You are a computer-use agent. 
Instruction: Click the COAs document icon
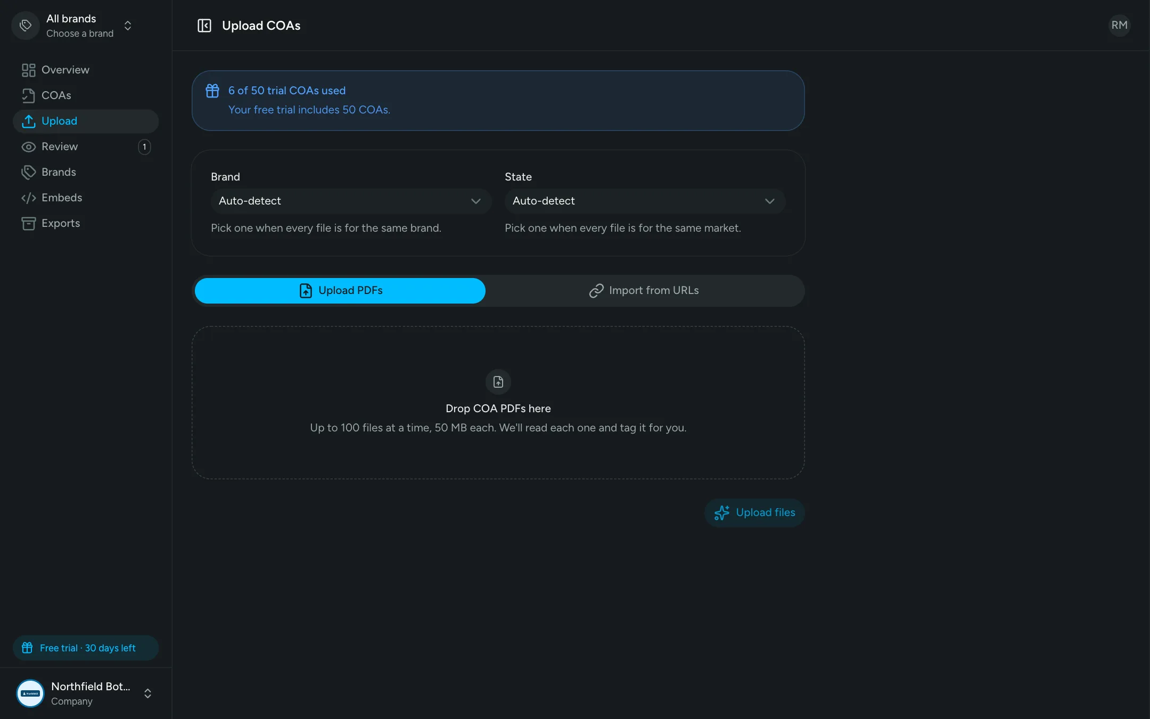pyautogui.click(x=28, y=95)
